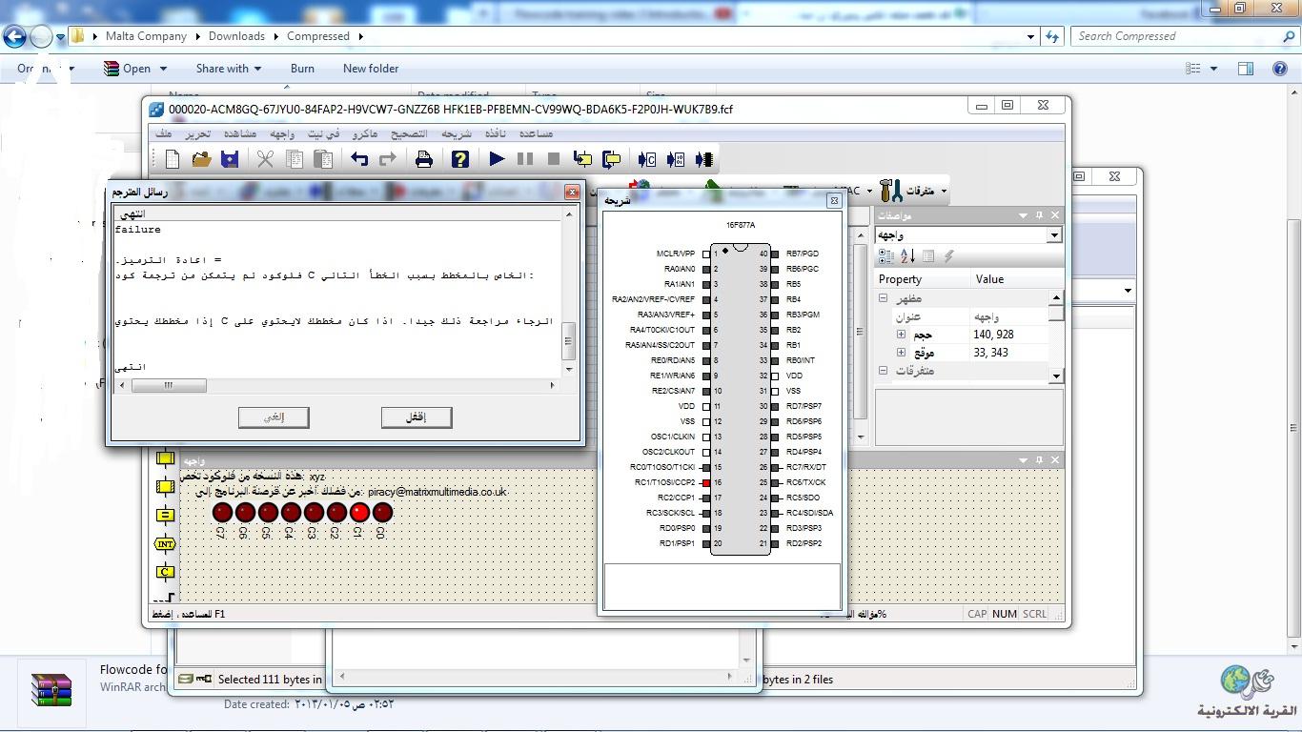
Task: Click the Open file folder icon
Action: pyautogui.click(x=201, y=159)
